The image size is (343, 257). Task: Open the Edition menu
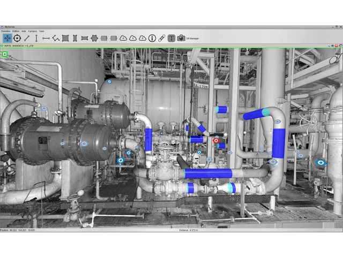pyautogui.click(x=16, y=31)
